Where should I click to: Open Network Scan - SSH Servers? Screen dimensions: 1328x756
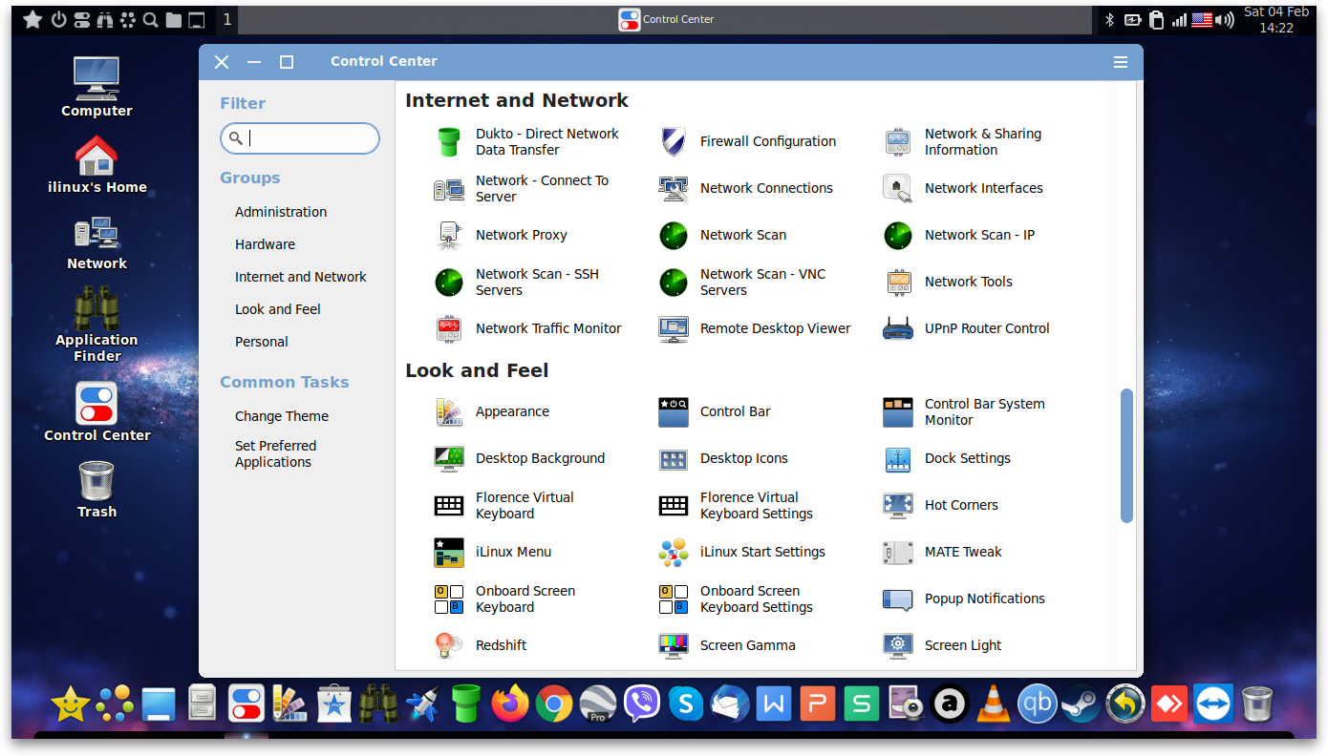519,282
